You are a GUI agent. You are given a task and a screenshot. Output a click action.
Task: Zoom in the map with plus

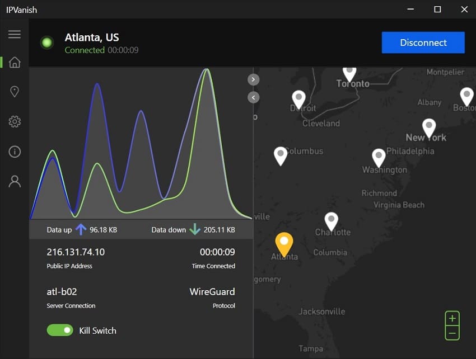coord(452,318)
